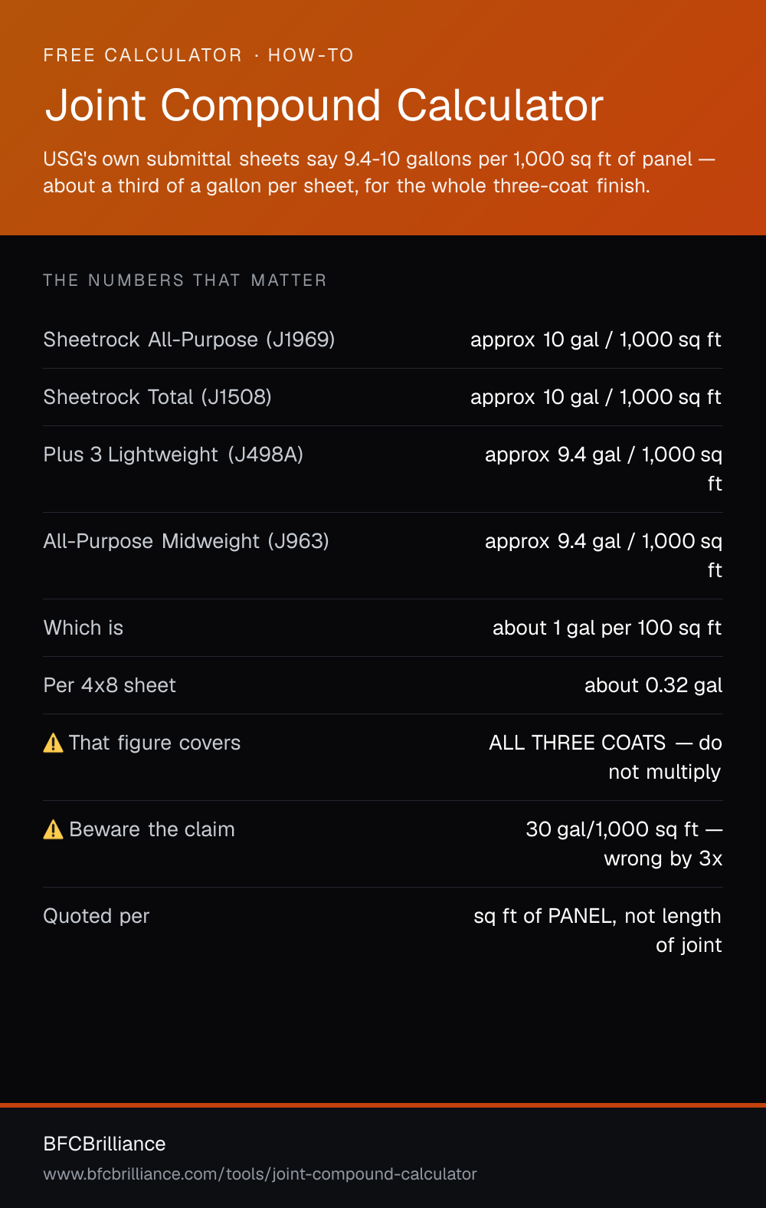766x1208 pixels.
Task: Open the bfcbrilliance.com joint-compound-calculator URL
Action: (x=260, y=1174)
